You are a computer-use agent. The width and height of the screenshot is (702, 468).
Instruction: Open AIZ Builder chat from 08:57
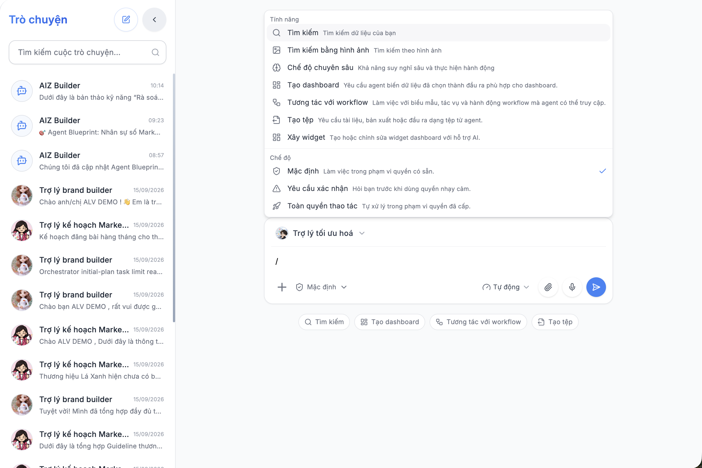[87, 161]
